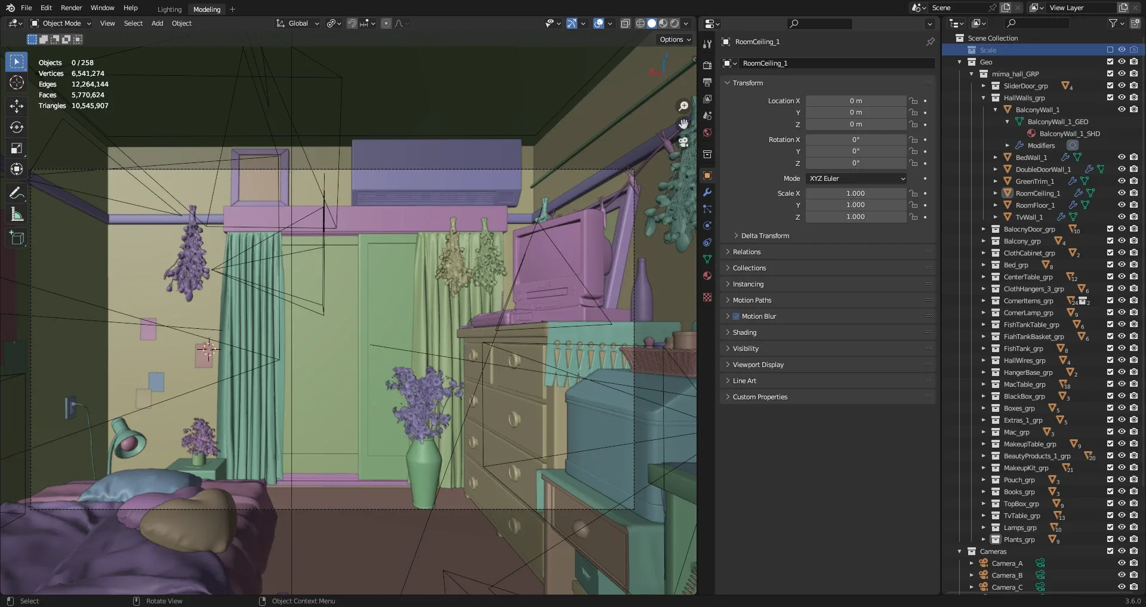1146x607 pixels.
Task: Select the Scale tool
Action: [17, 148]
